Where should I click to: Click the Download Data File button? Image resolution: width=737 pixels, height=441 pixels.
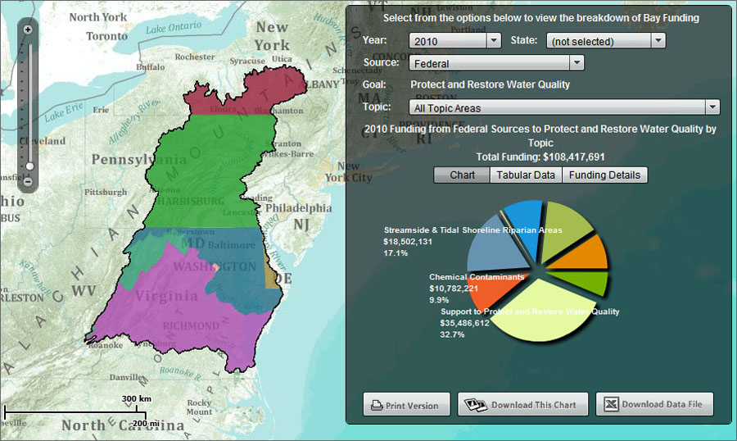tap(654, 404)
